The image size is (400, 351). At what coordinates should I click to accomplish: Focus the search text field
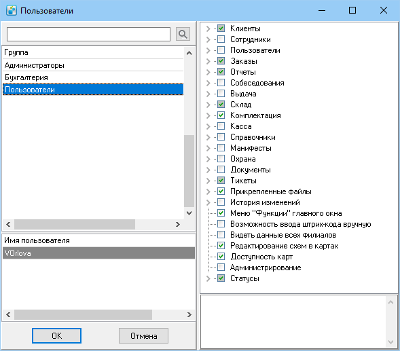tap(88, 34)
